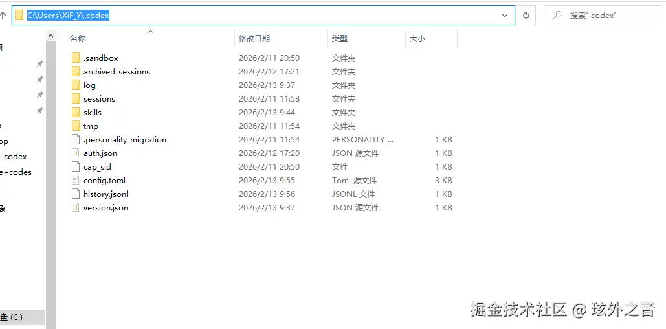
Task: Select the skills folder name
Action: 93,112
